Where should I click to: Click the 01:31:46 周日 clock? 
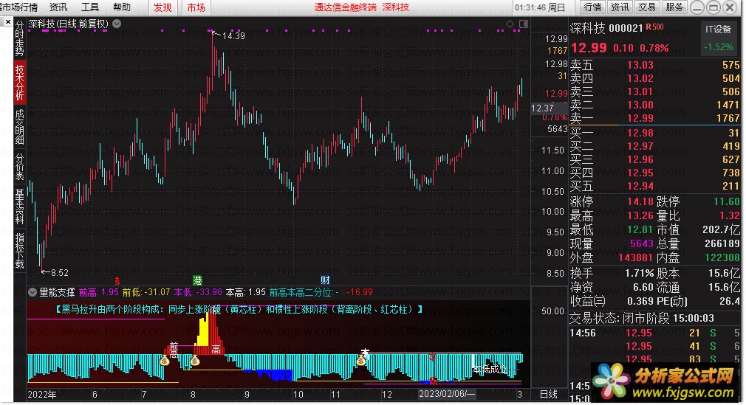pyautogui.click(x=539, y=7)
